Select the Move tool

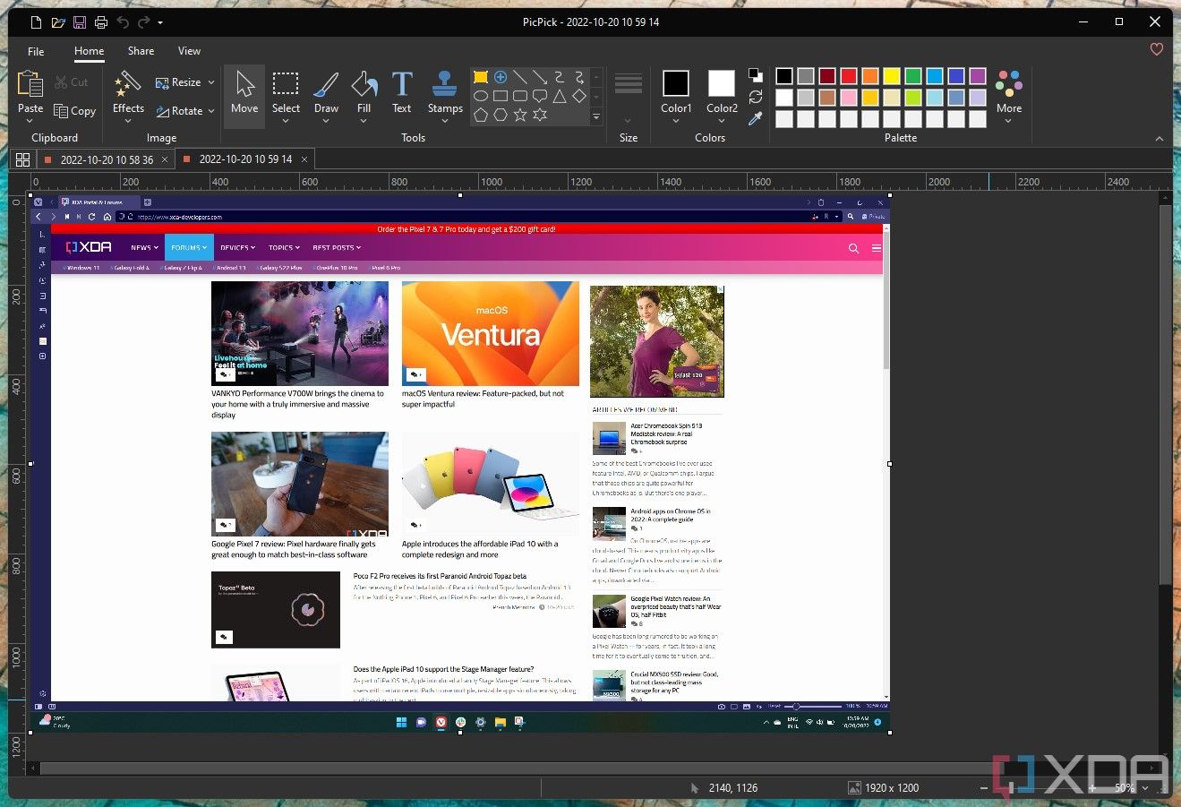coord(244,92)
